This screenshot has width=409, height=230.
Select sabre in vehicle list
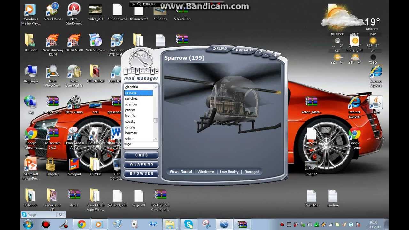coord(139,139)
